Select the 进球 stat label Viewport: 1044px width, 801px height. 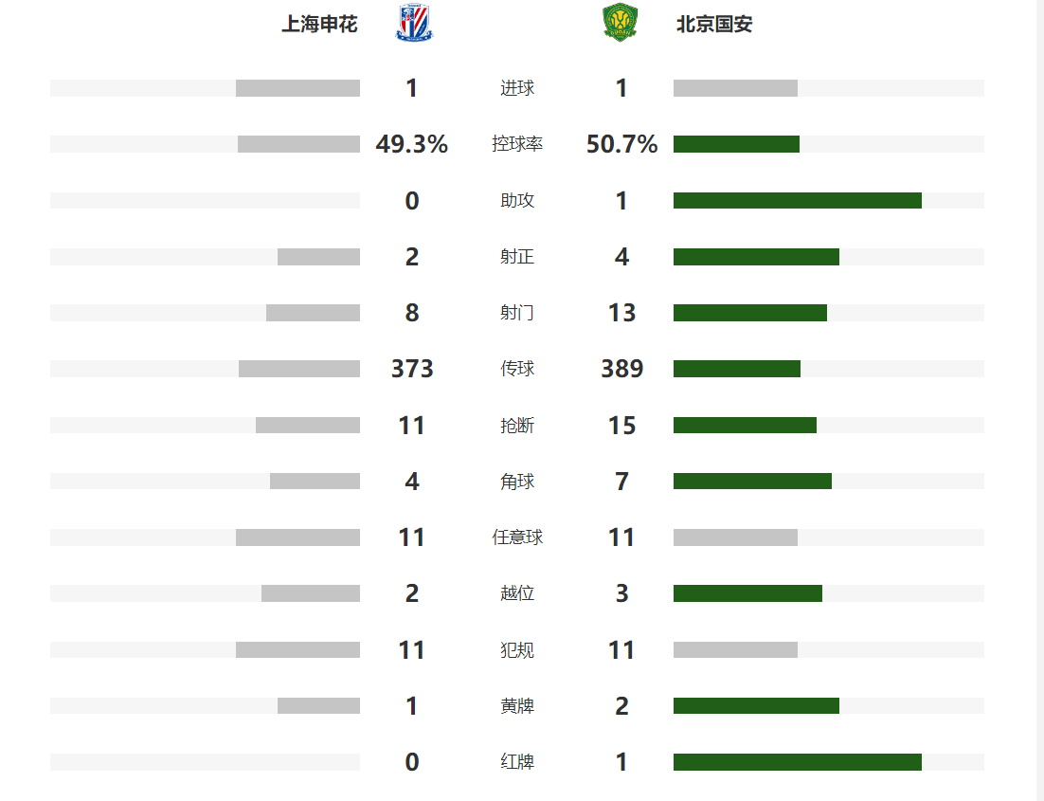(x=517, y=88)
